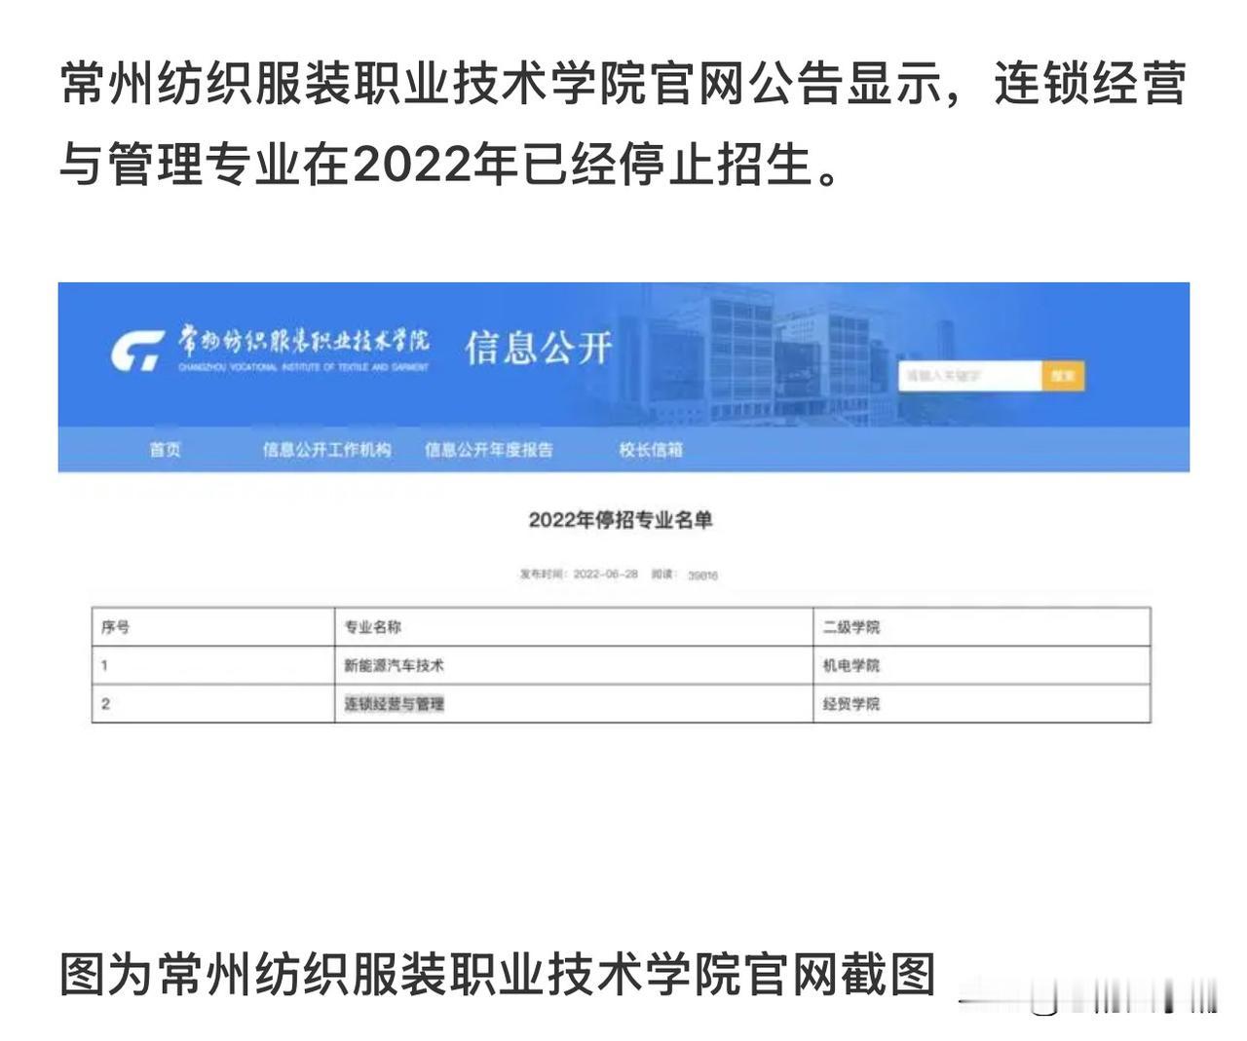1247x1041 pixels.
Task: Select the highlighted 连锁经营与管理 cell
Action: coord(574,703)
